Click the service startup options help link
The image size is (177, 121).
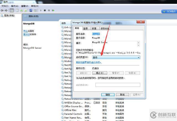(x=89, y=62)
